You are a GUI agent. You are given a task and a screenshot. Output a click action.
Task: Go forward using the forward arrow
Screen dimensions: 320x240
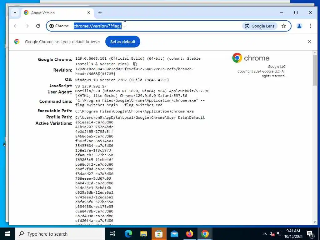[x=27, y=26]
